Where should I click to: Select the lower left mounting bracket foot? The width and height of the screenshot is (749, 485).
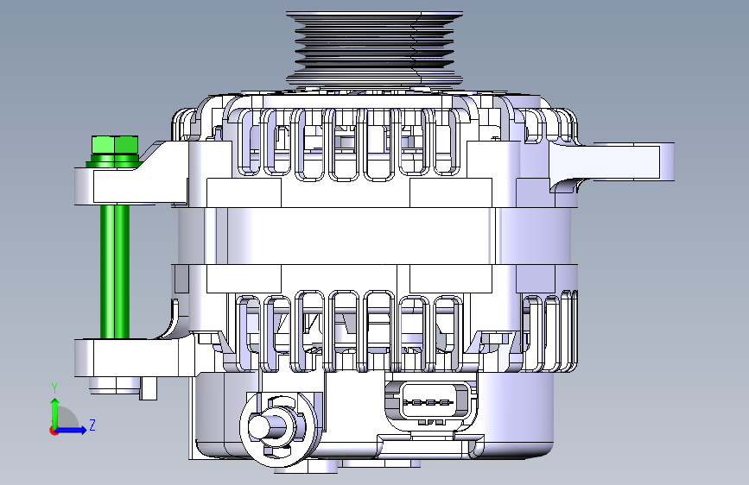click(134, 358)
